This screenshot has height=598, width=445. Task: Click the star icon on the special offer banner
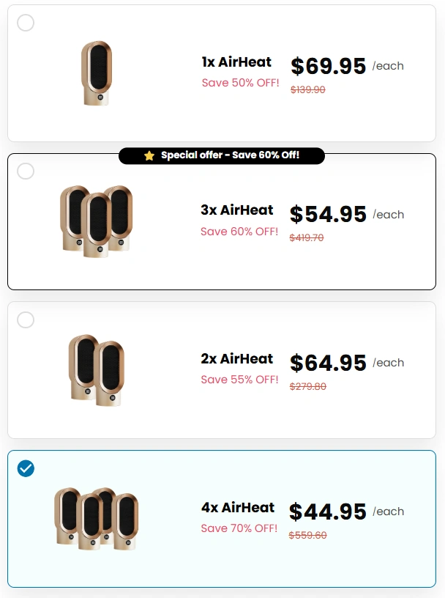(149, 155)
